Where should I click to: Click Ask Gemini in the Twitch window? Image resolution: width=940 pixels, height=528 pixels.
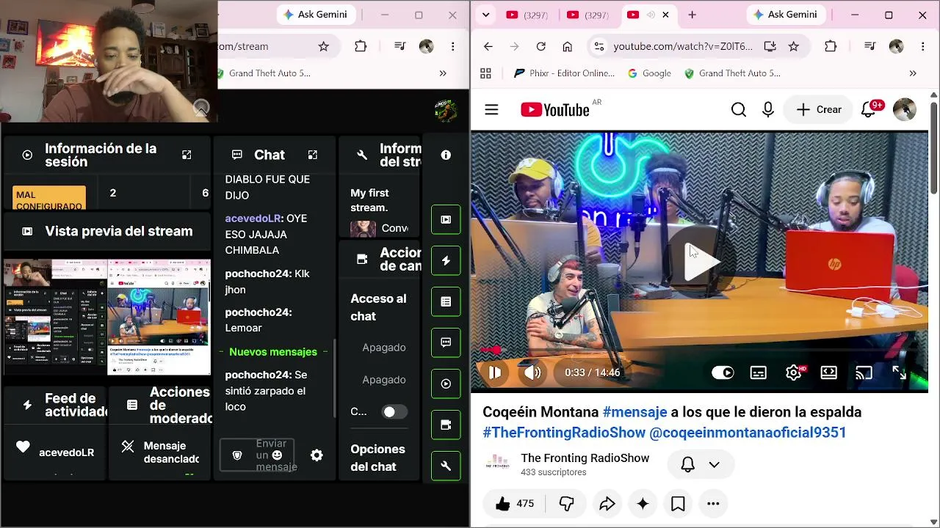coord(315,15)
